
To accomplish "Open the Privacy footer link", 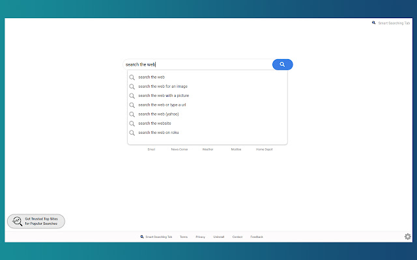I will pos(200,237).
